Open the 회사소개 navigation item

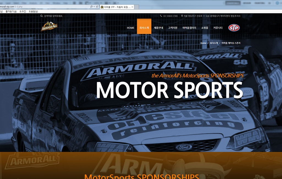coord(144,26)
